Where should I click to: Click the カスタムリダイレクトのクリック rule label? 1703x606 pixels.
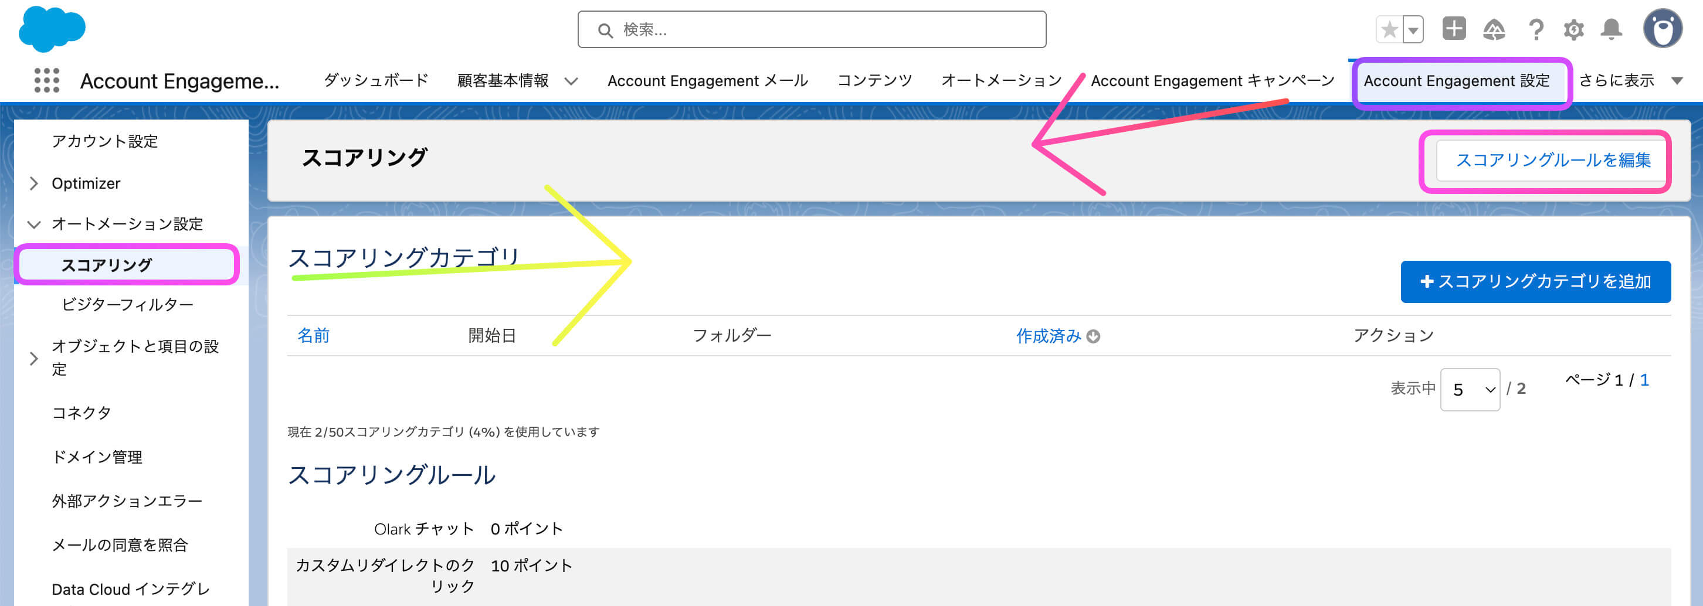(x=385, y=576)
